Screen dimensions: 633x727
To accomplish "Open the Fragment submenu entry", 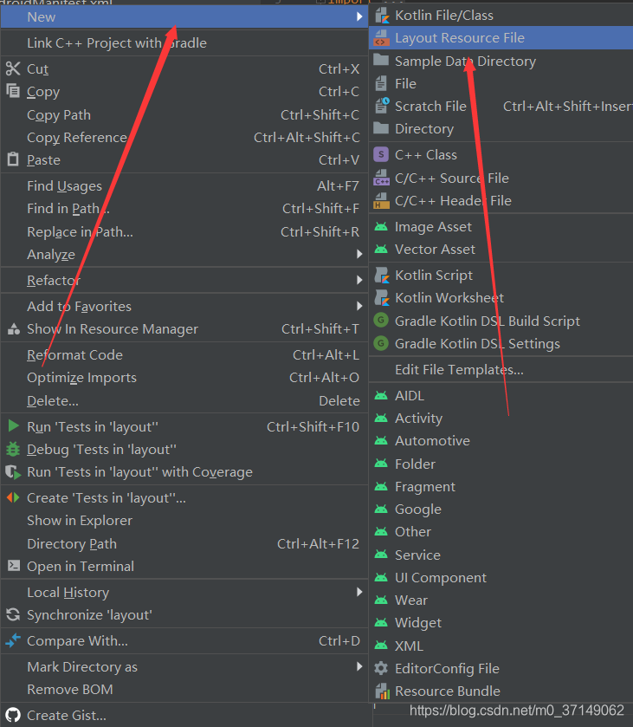I will [x=501, y=486].
